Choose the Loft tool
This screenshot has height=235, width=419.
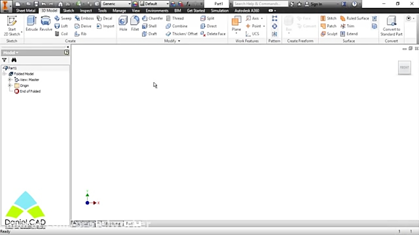tap(61, 26)
